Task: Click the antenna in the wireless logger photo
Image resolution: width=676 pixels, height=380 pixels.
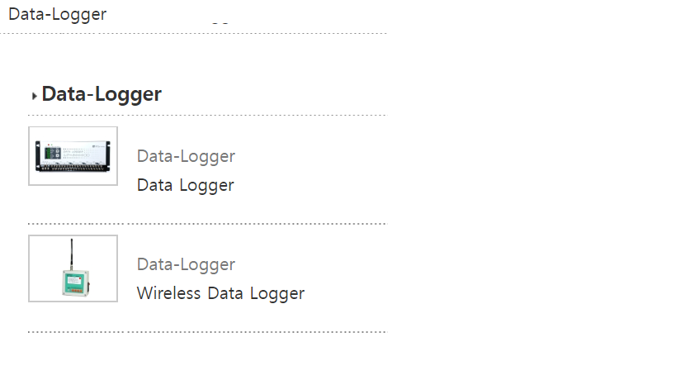Action: pyautogui.click(x=69, y=254)
